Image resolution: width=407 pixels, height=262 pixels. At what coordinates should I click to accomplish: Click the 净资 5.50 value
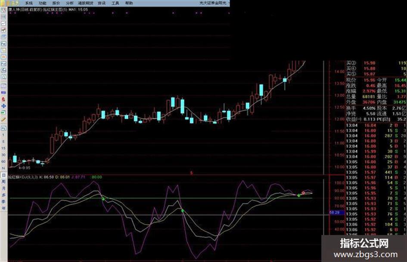[371, 114]
